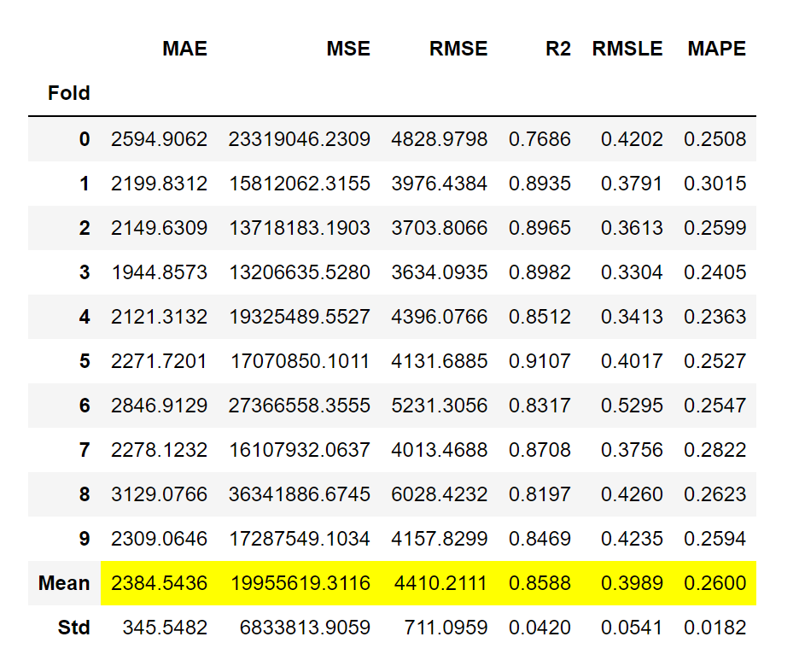Select MSE value 19325489.5527
This screenshot has width=799, height=660.
[x=300, y=317]
